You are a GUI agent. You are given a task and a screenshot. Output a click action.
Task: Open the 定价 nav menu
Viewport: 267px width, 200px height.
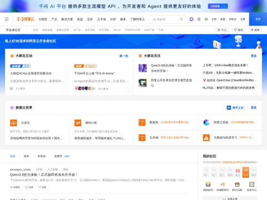pos(90,19)
